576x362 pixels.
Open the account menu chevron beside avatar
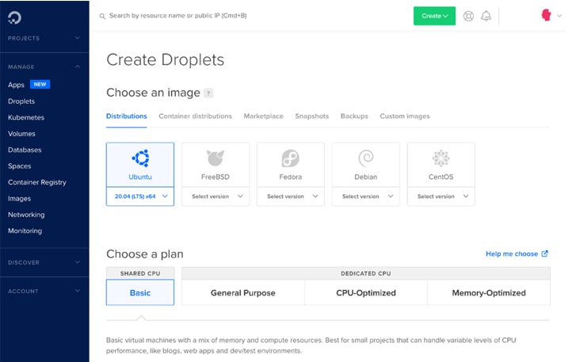(559, 16)
